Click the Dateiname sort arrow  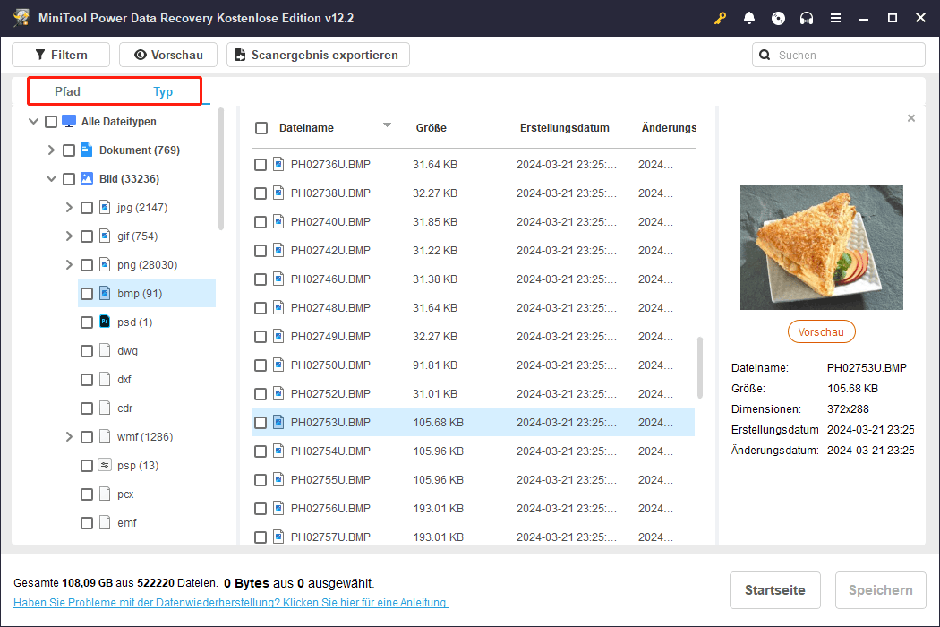(388, 125)
